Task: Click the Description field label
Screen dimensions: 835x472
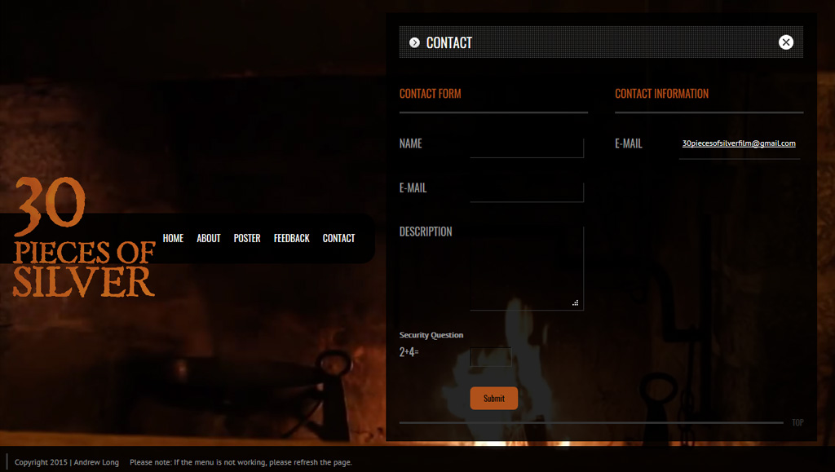Action: click(426, 232)
